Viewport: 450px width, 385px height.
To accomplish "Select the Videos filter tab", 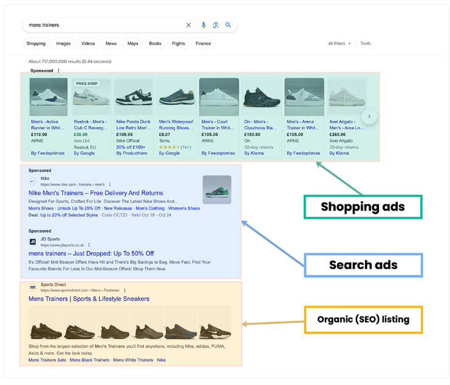I will point(88,44).
